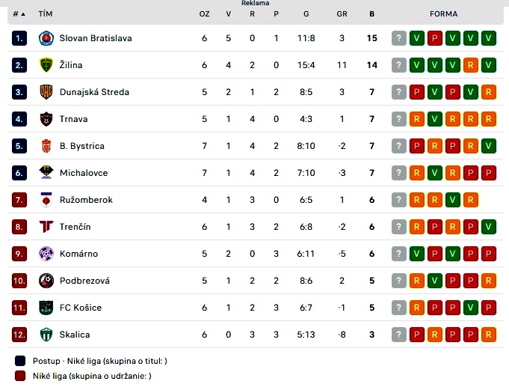
Task: Click the FC Košice team logo
Action: (46, 308)
